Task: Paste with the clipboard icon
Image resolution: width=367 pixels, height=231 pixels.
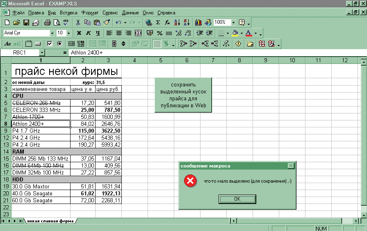Action: click(x=97, y=23)
